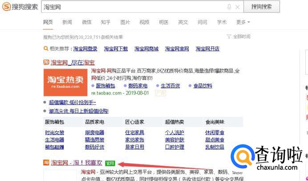Open the 生活电器 link

click(x=55, y=140)
